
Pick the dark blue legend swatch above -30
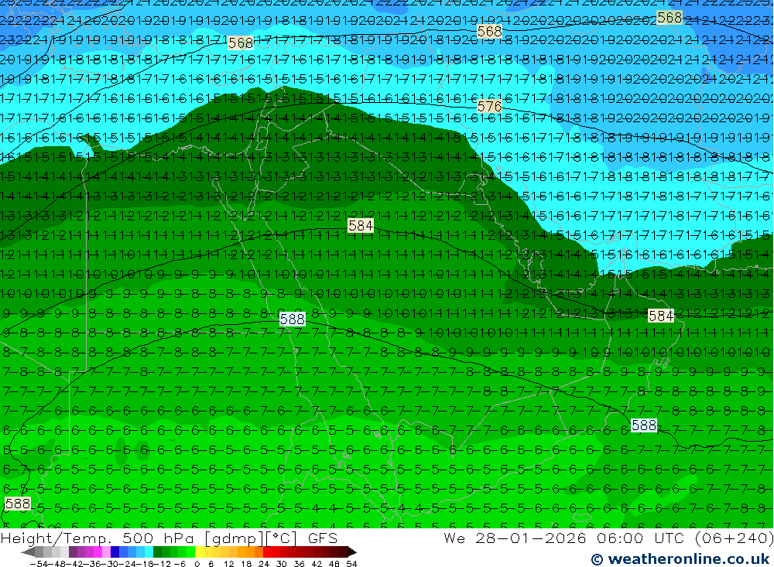click(x=115, y=552)
